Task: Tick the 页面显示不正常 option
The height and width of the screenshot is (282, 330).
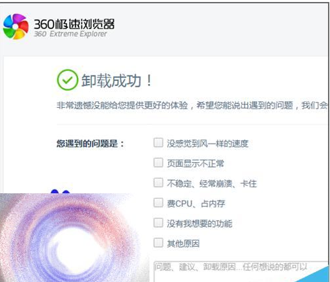Action: [158, 163]
